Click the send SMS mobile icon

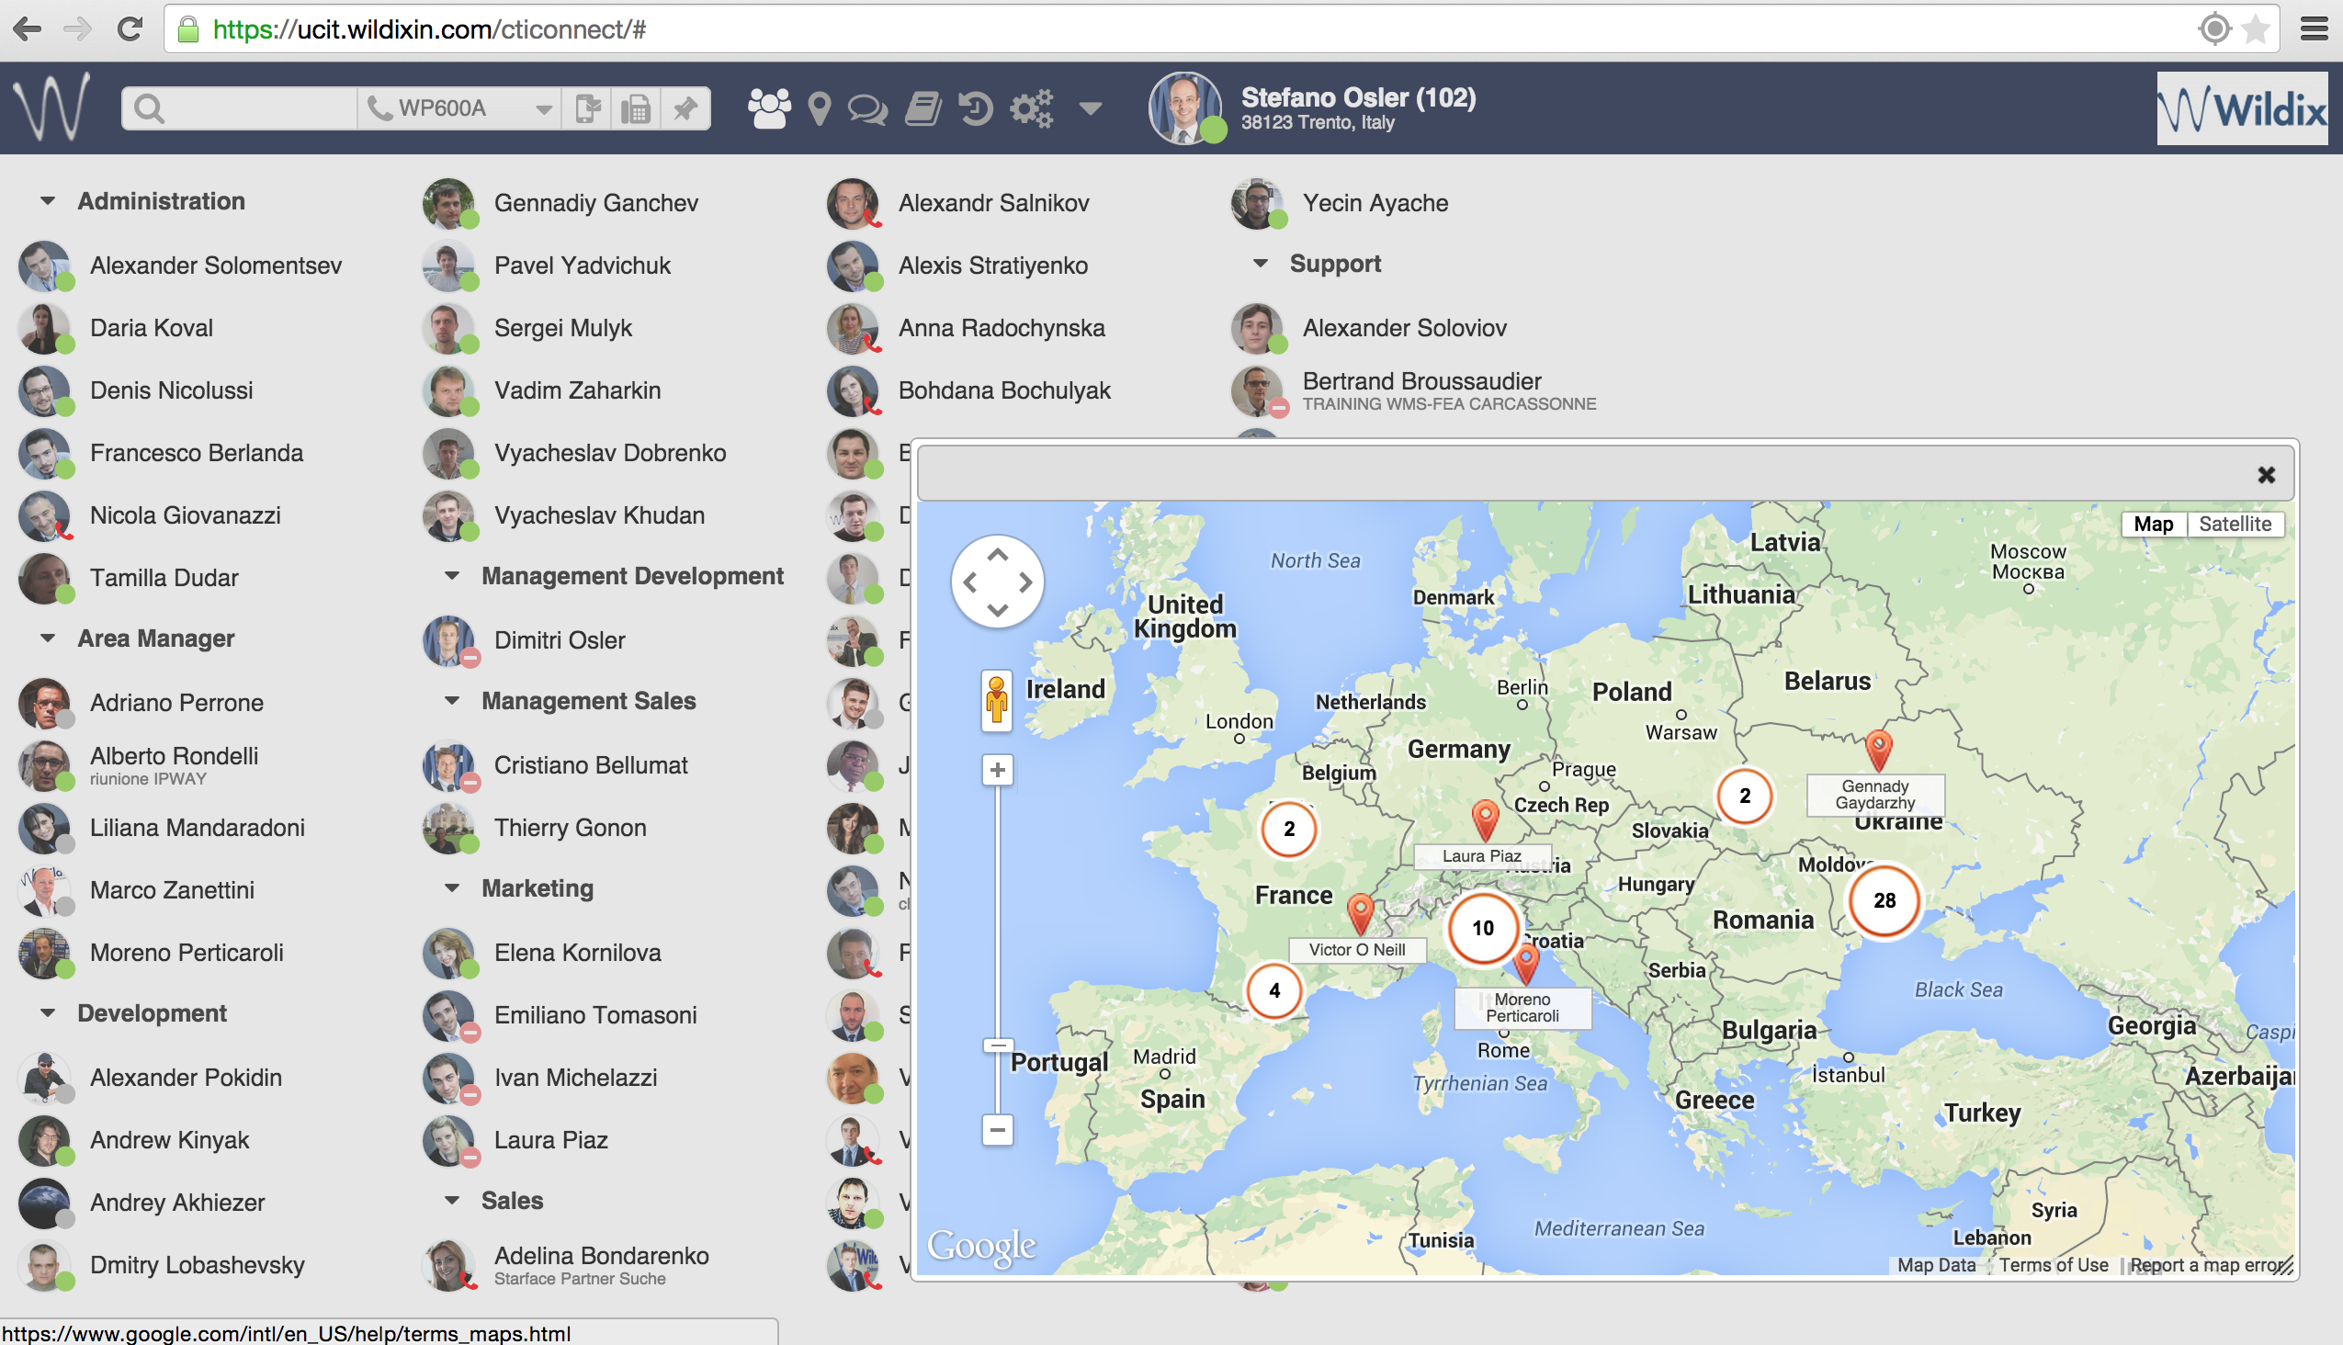[x=587, y=109]
